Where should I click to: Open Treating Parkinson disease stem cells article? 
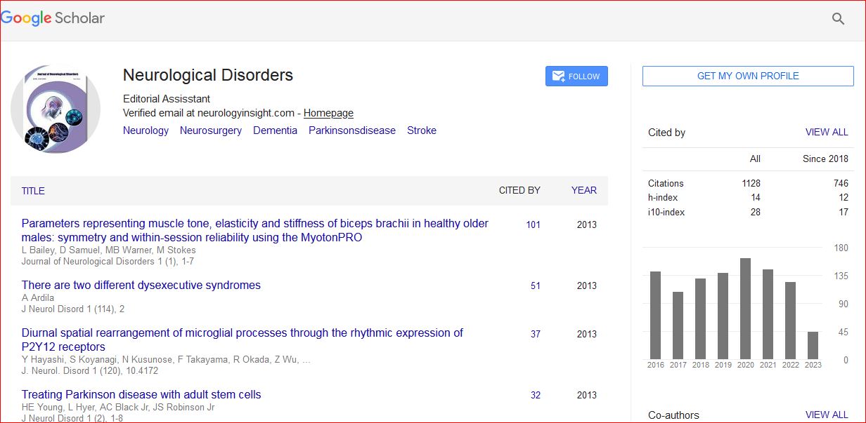click(x=141, y=394)
